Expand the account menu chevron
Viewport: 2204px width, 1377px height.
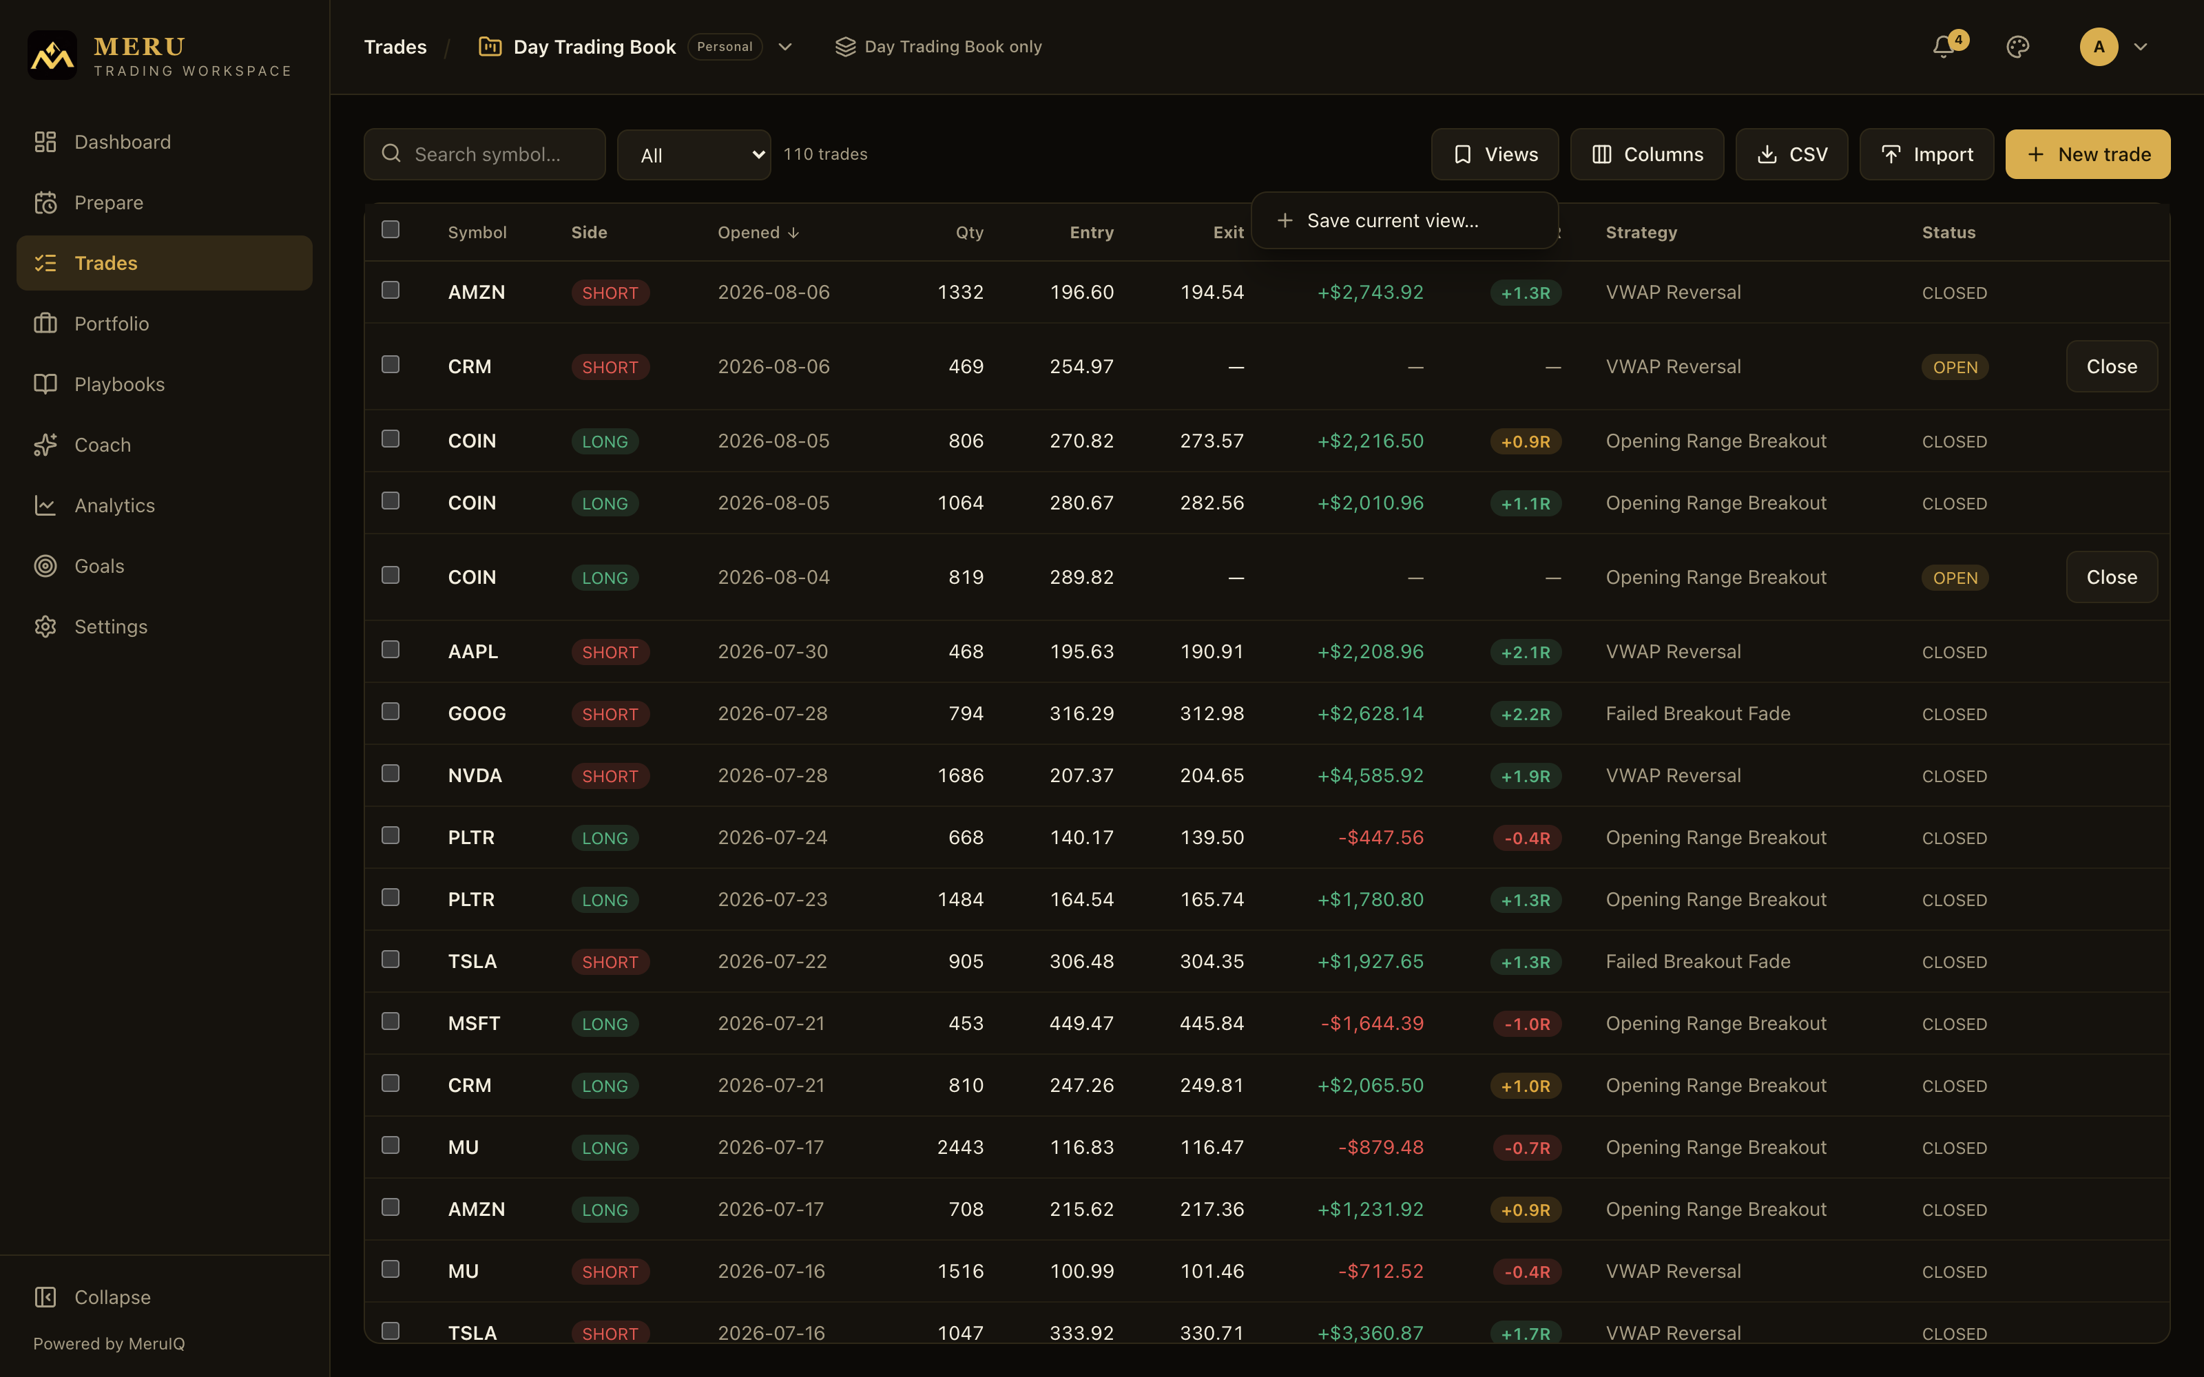[2140, 46]
